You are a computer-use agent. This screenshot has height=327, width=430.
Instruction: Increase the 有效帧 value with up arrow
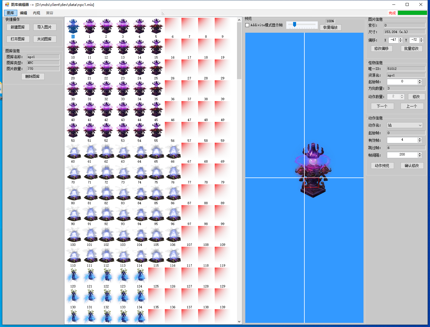pyautogui.click(x=420, y=139)
